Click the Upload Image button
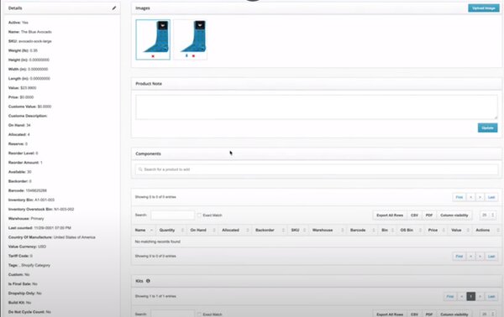The image size is (504, 317). pos(484,8)
